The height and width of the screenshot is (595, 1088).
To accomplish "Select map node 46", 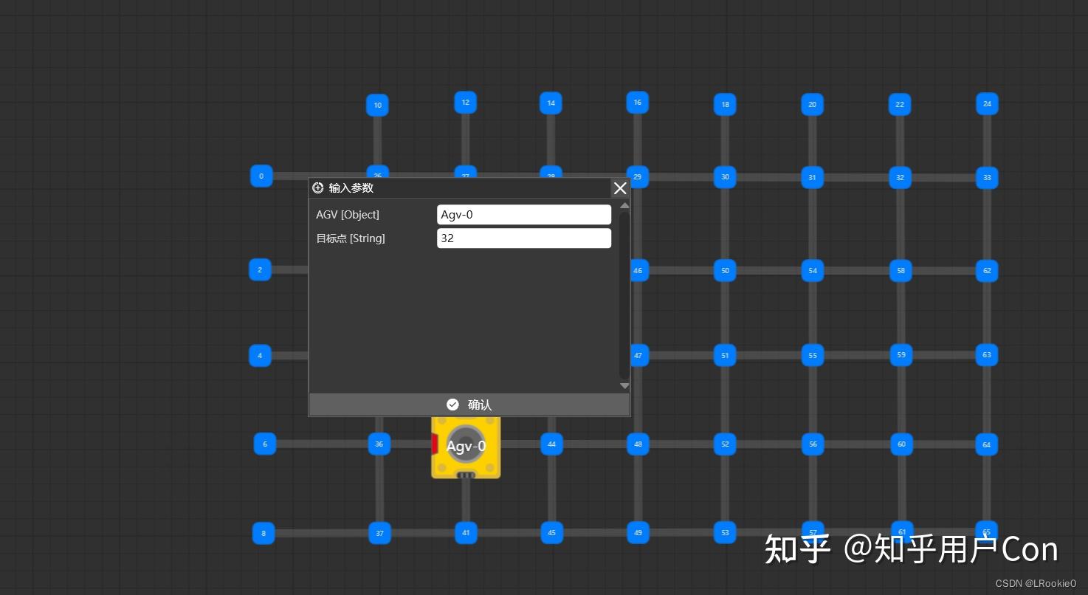I will click(638, 270).
